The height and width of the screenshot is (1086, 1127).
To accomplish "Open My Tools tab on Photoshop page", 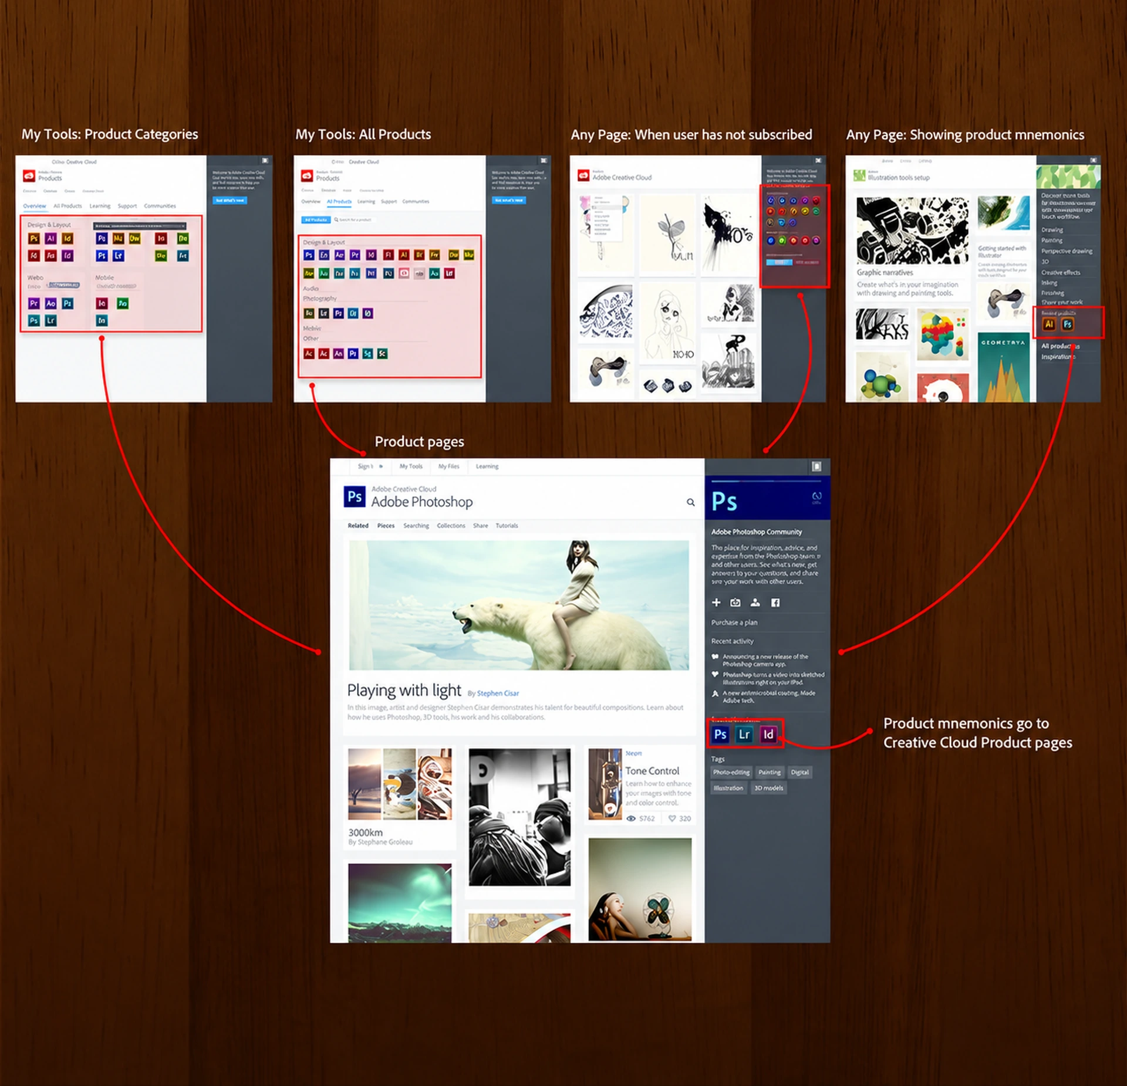I will point(411,466).
